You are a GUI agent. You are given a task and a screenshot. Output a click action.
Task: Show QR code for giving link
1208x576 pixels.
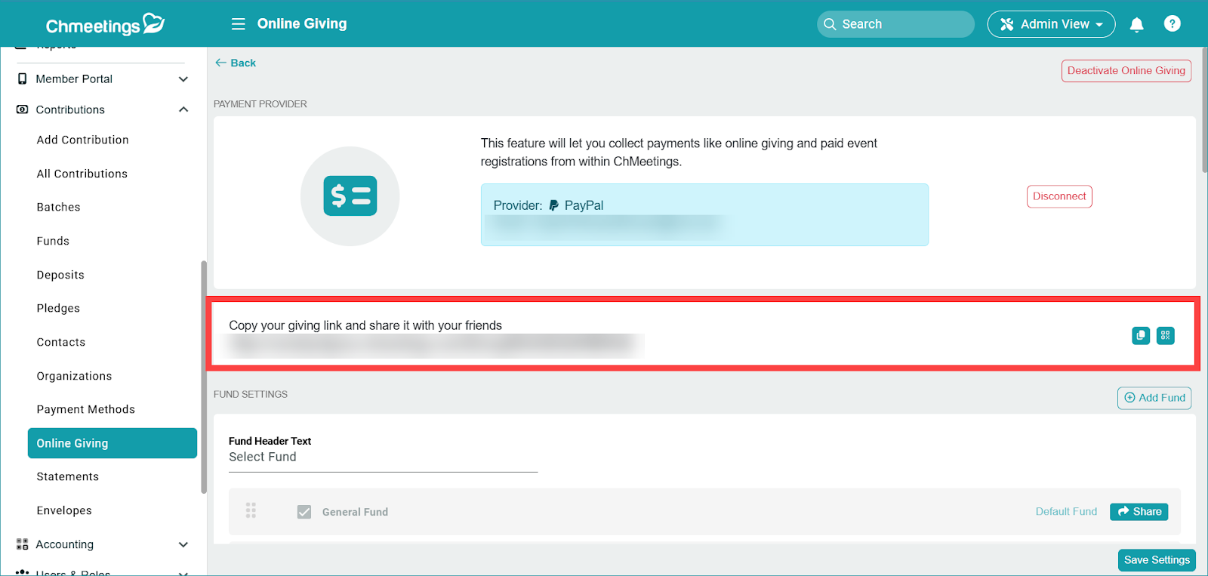coord(1166,335)
